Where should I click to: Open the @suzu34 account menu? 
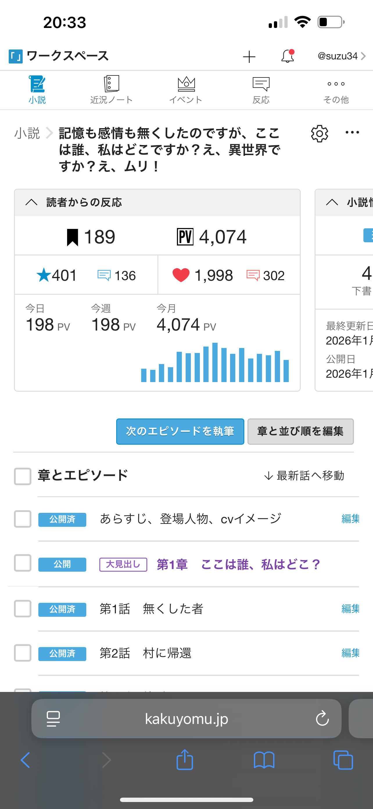pyautogui.click(x=341, y=56)
